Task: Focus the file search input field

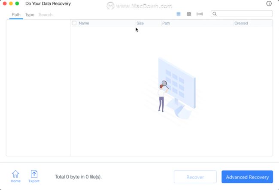Action: point(242,14)
